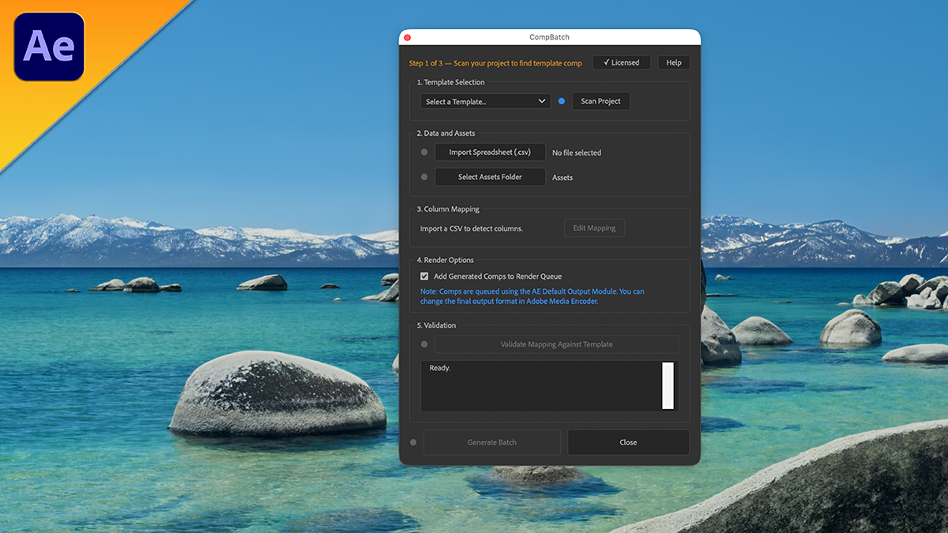Click the 'Ready.' text in the log
This screenshot has height=533, width=948.
click(x=439, y=368)
